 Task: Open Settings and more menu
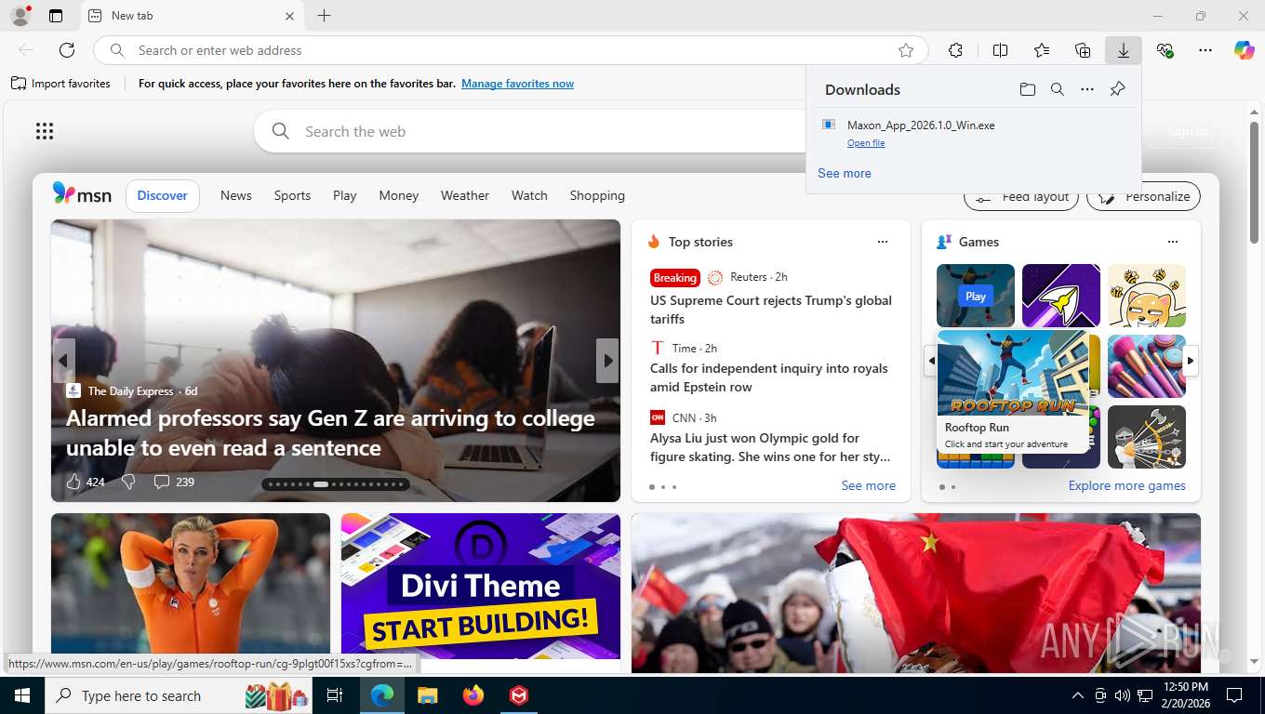[1205, 50]
